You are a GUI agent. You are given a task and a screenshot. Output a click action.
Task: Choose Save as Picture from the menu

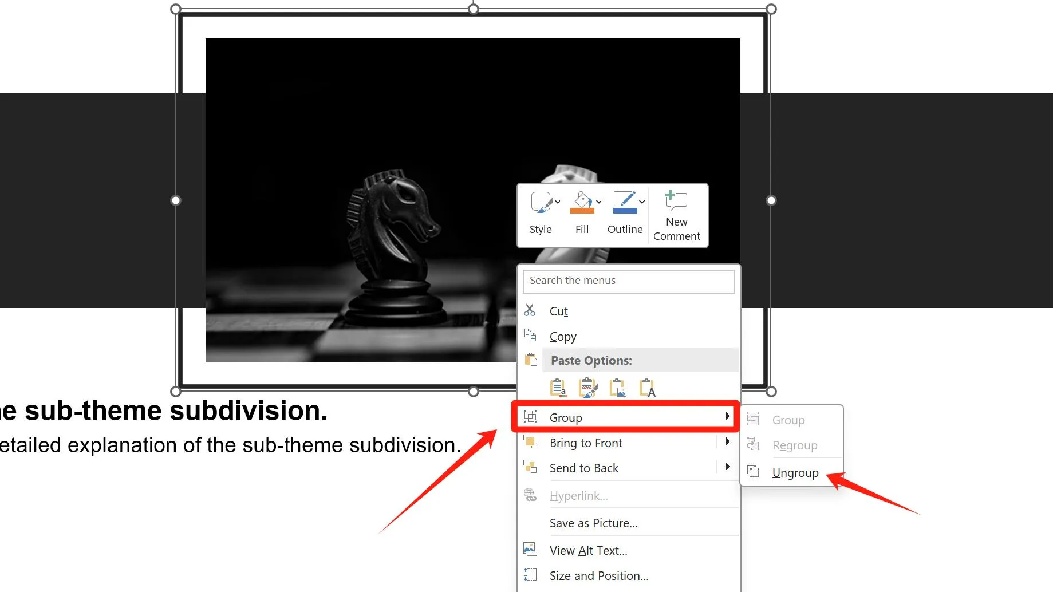click(x=593, y=523)
